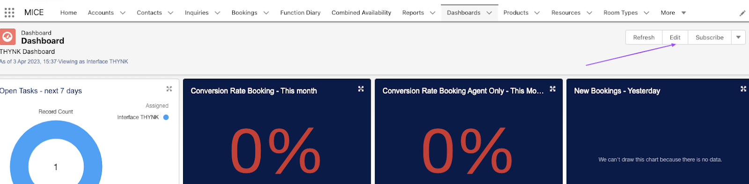Open the Inquiries tab
Image resolution: width=749 pixels, height=184 pixels.
point(197,13)
